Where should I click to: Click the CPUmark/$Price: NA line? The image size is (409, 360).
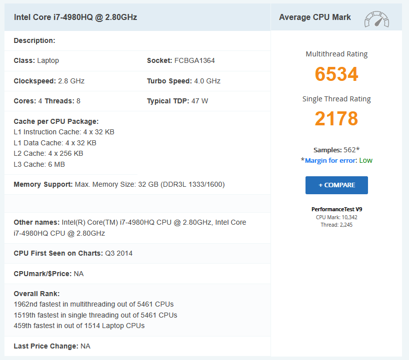pos(48,274)
